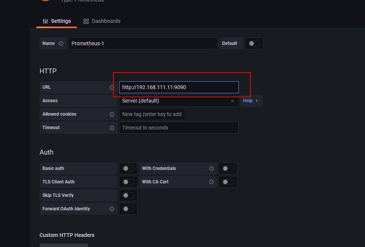Click the With Credentials info icon

pyautogui.click(x=212, y=168)
